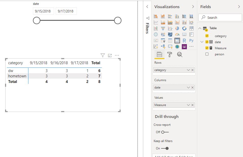The image size is (243, 157).
Task: Select the 100% stacked column chart visual
Action: 191,16
